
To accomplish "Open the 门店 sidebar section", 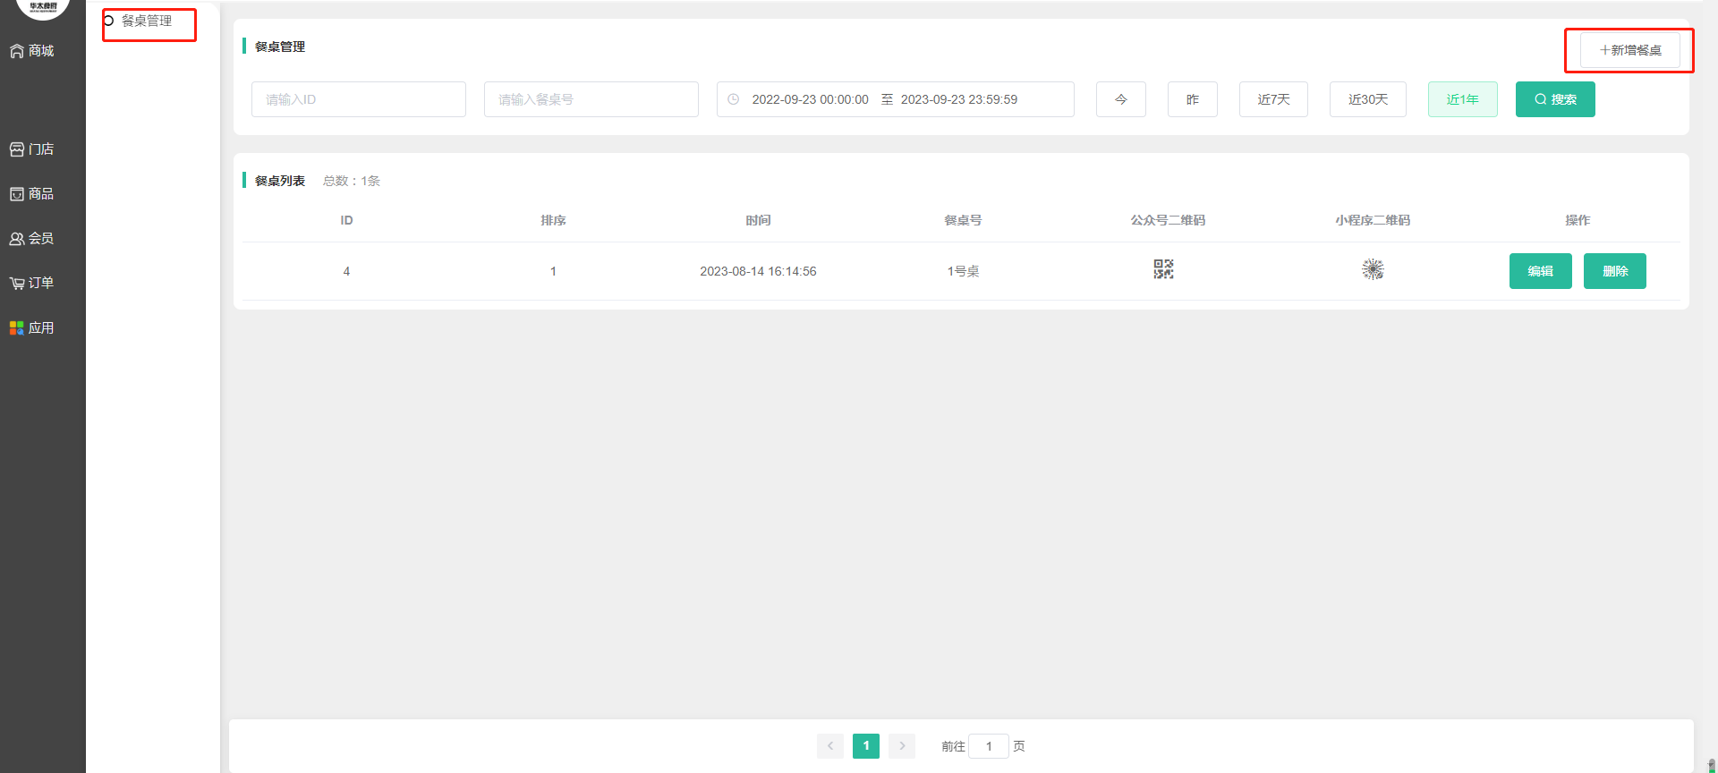I will [32, 149].
